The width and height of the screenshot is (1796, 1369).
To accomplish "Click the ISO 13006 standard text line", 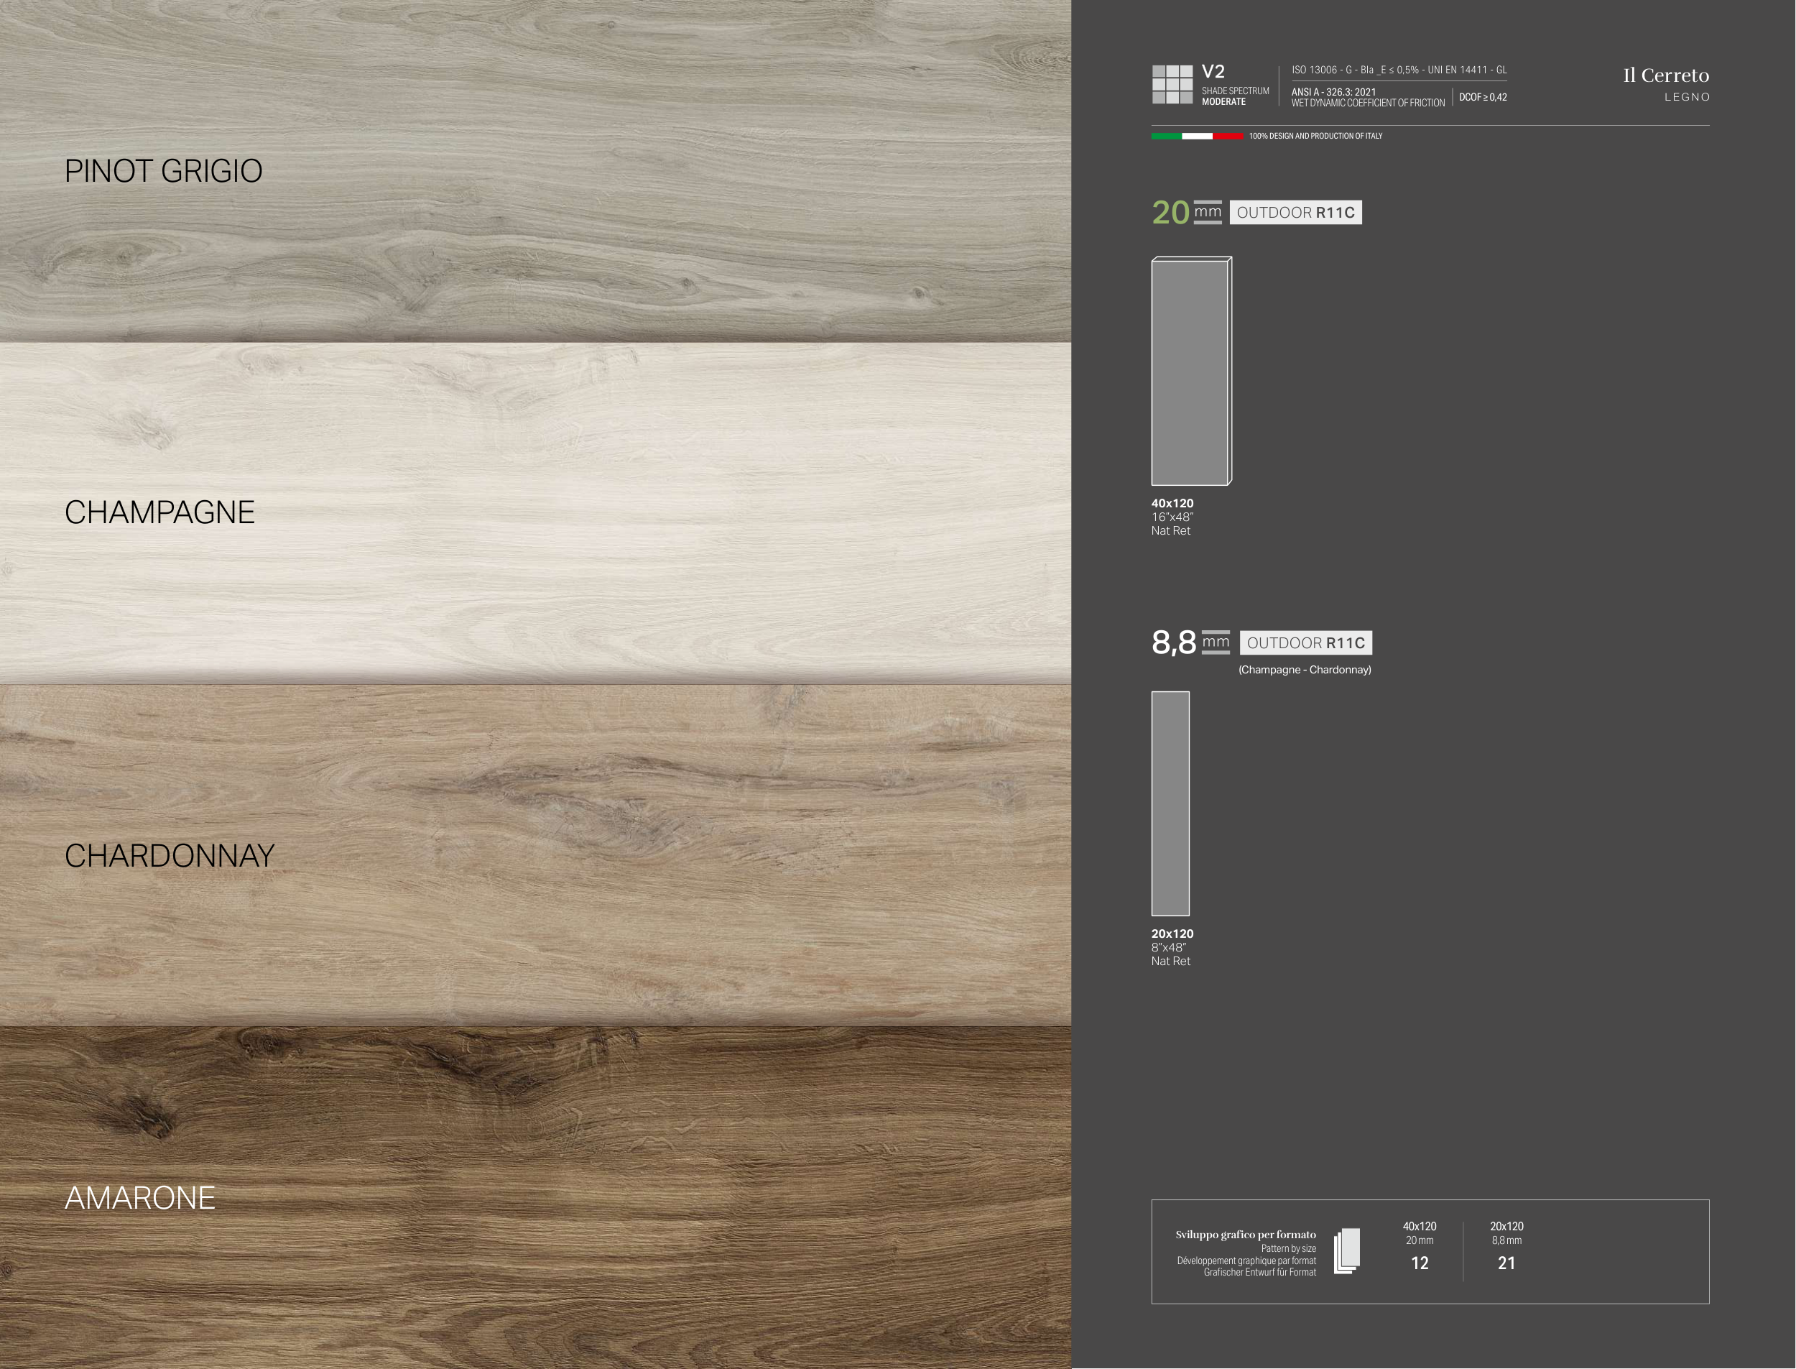I will [x=1399, y=70].
